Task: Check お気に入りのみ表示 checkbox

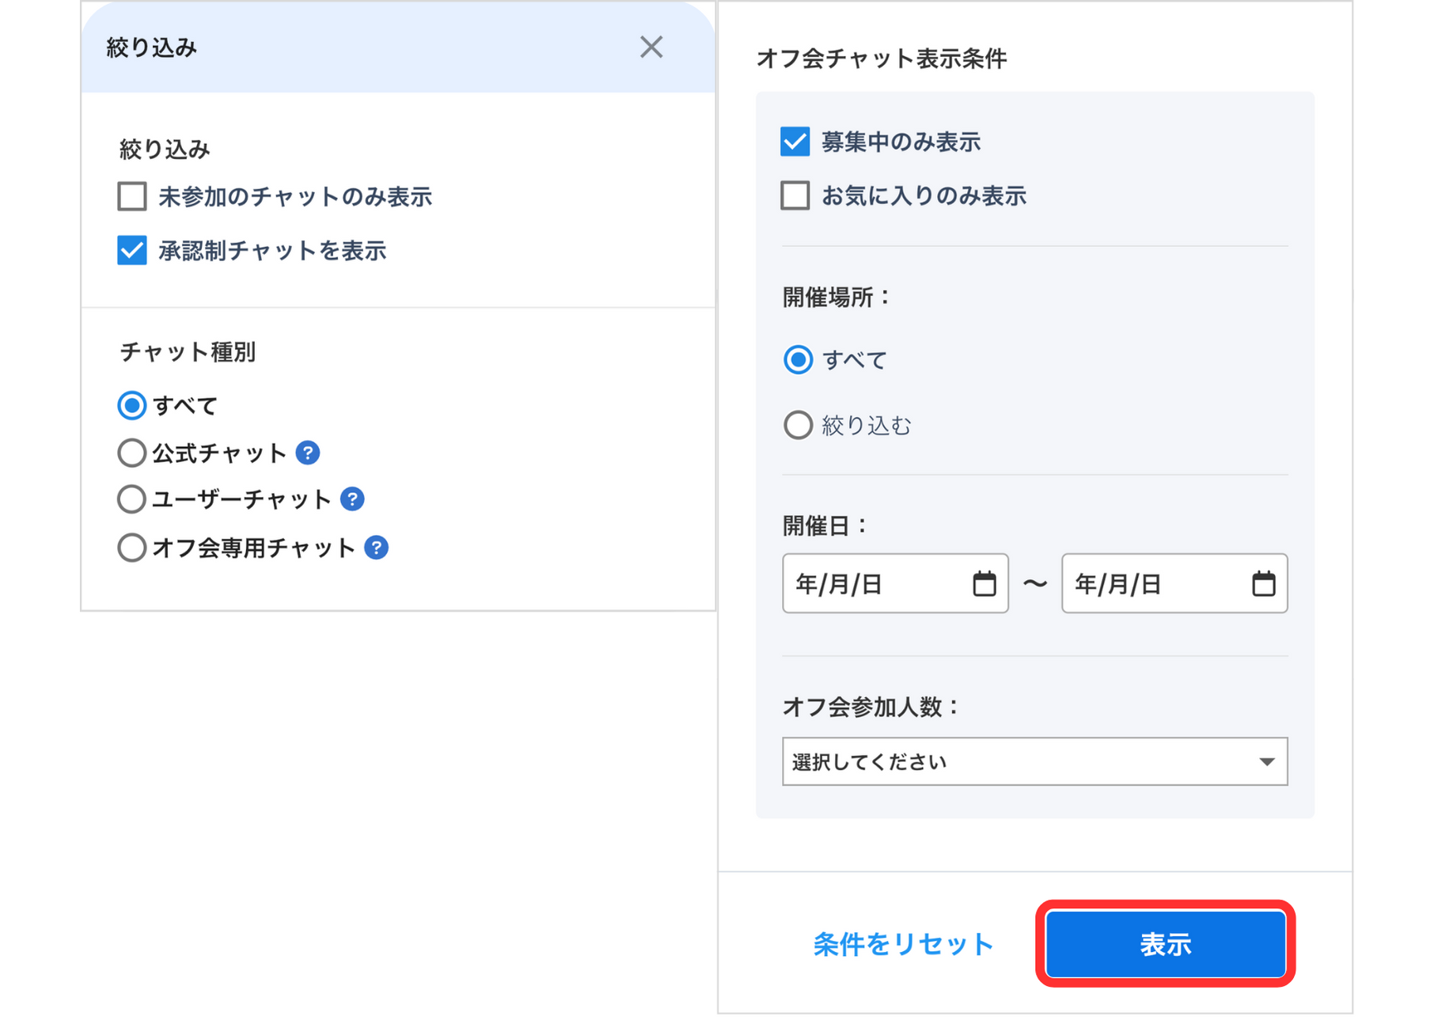Action: 795,195
